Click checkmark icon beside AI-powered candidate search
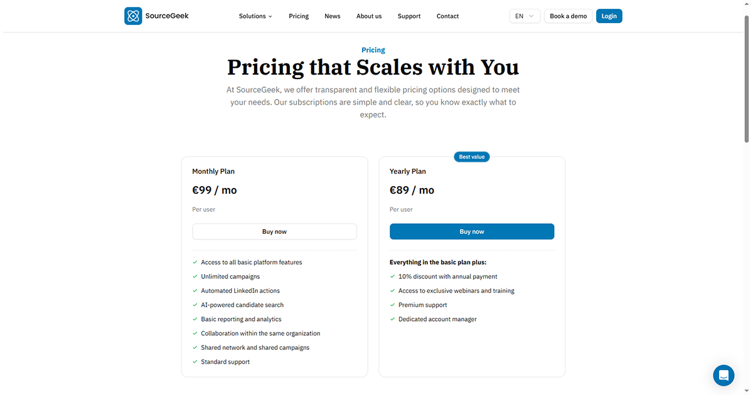 [x=195, y=305]
